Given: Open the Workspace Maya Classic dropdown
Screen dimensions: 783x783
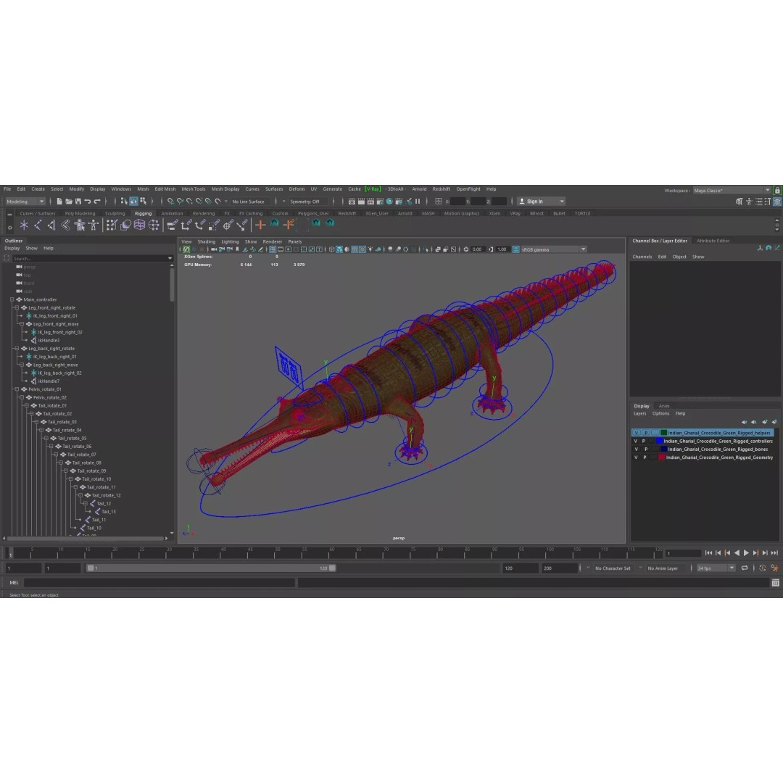Looking at the screenshot, I should click(732, 190).
